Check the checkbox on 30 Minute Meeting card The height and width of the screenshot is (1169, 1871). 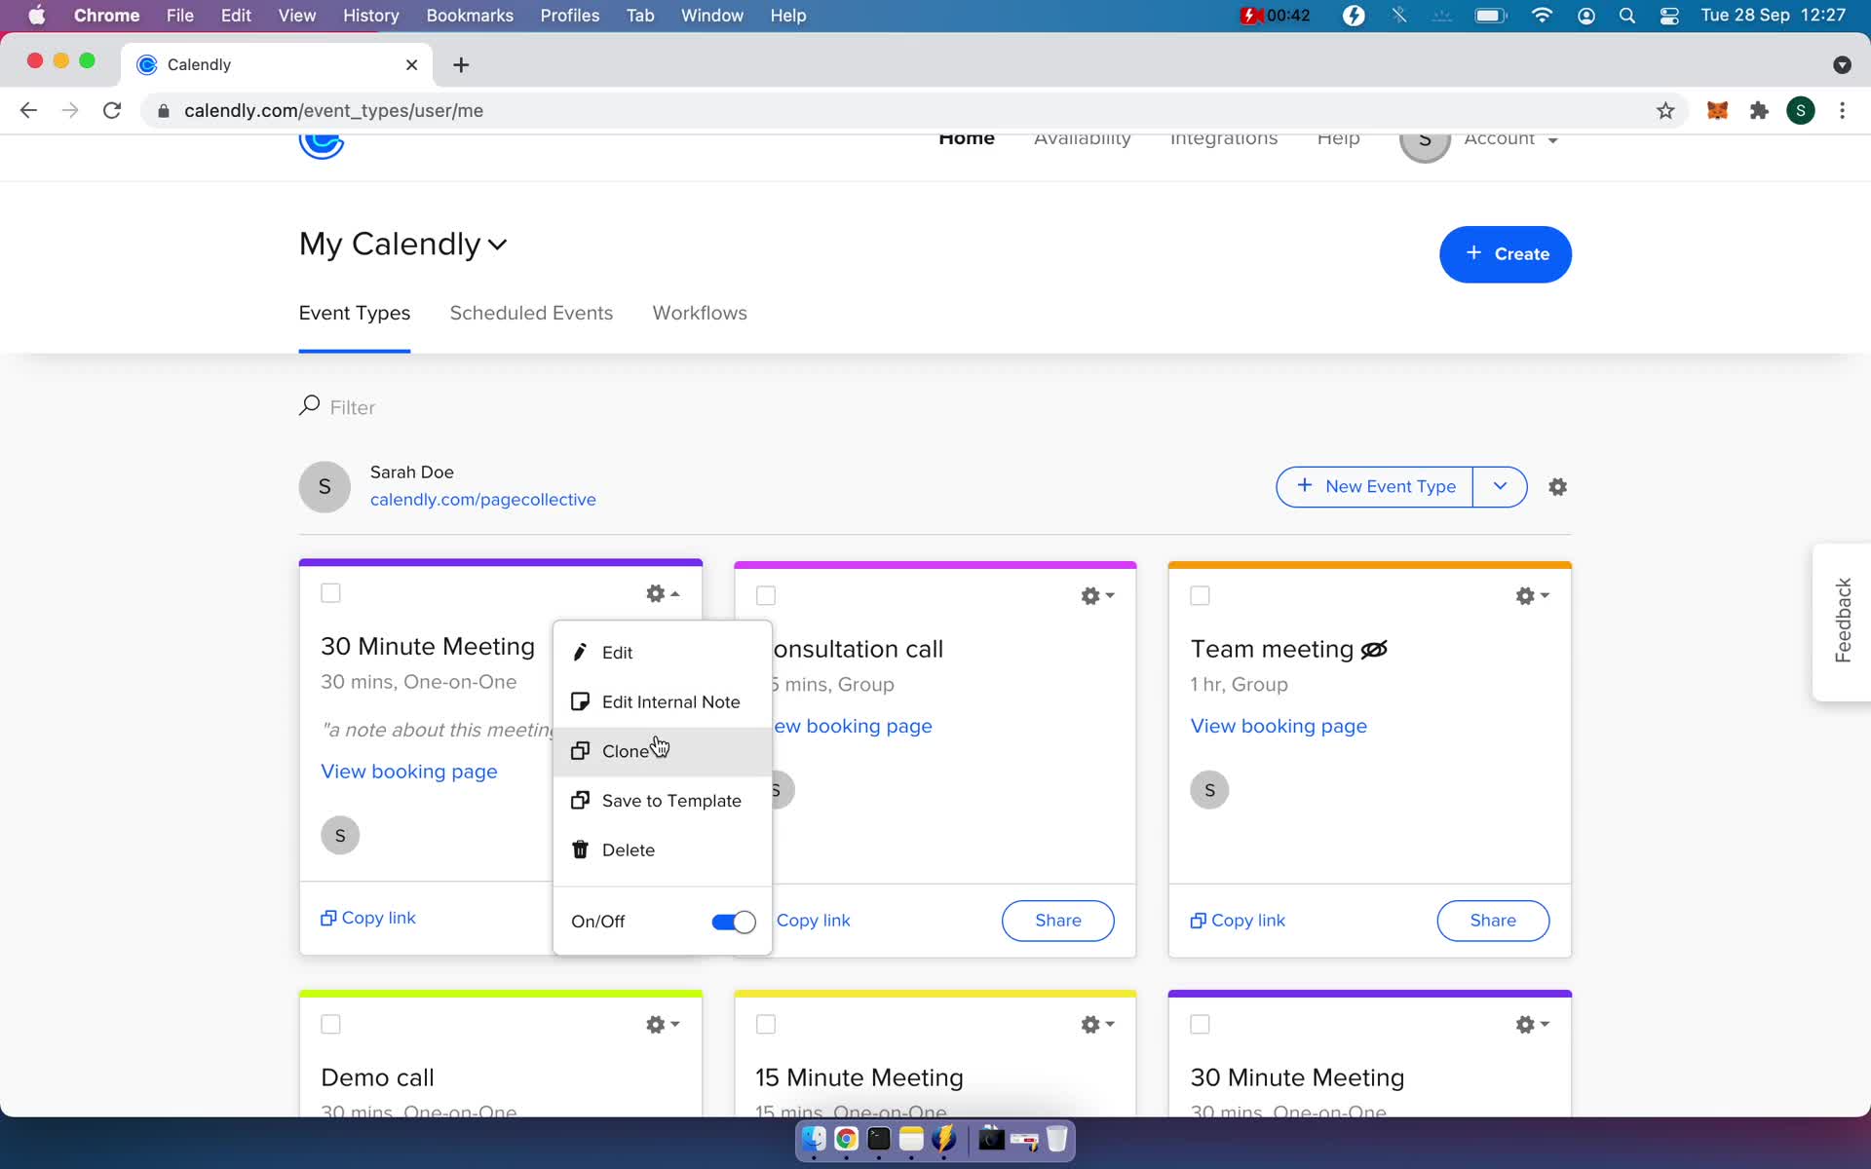point(330,592)
